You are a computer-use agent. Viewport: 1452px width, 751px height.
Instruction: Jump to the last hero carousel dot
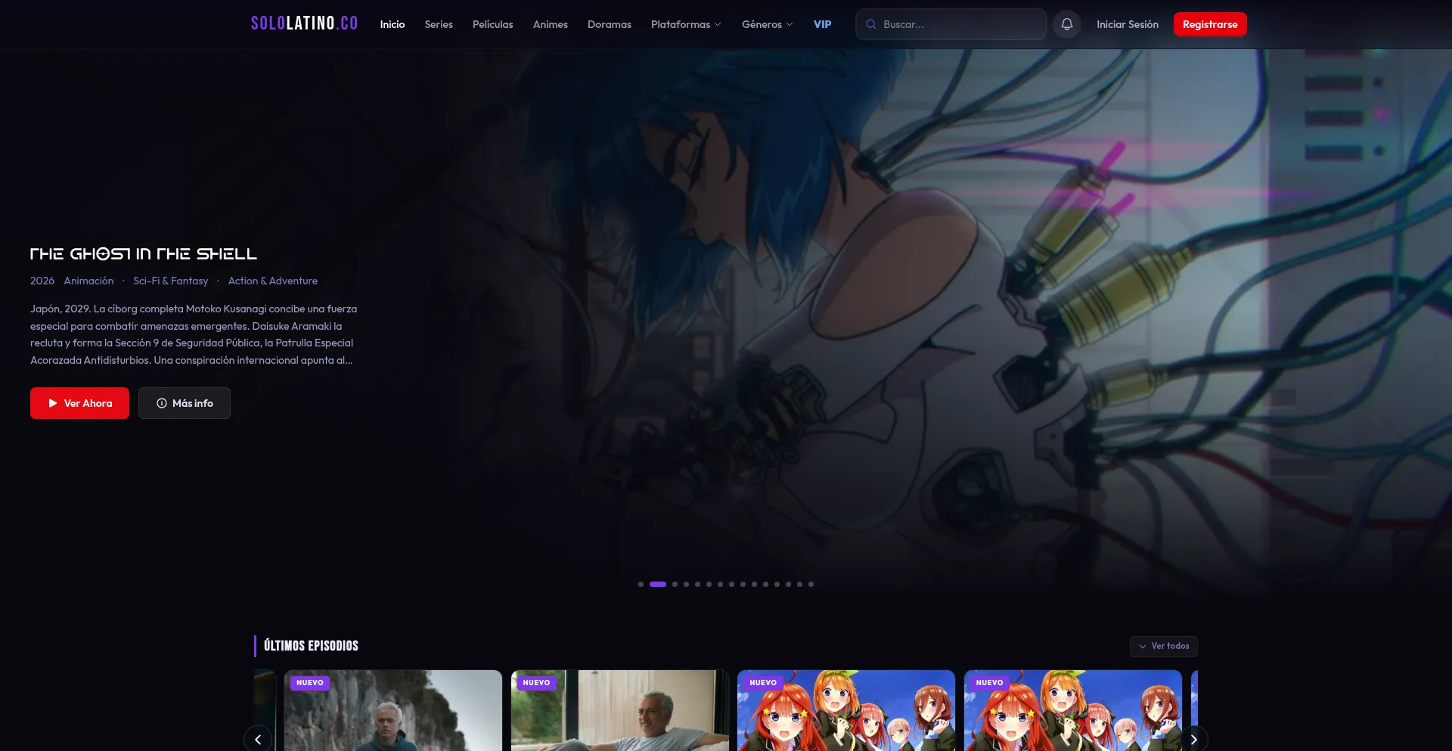tap(811, 584)
